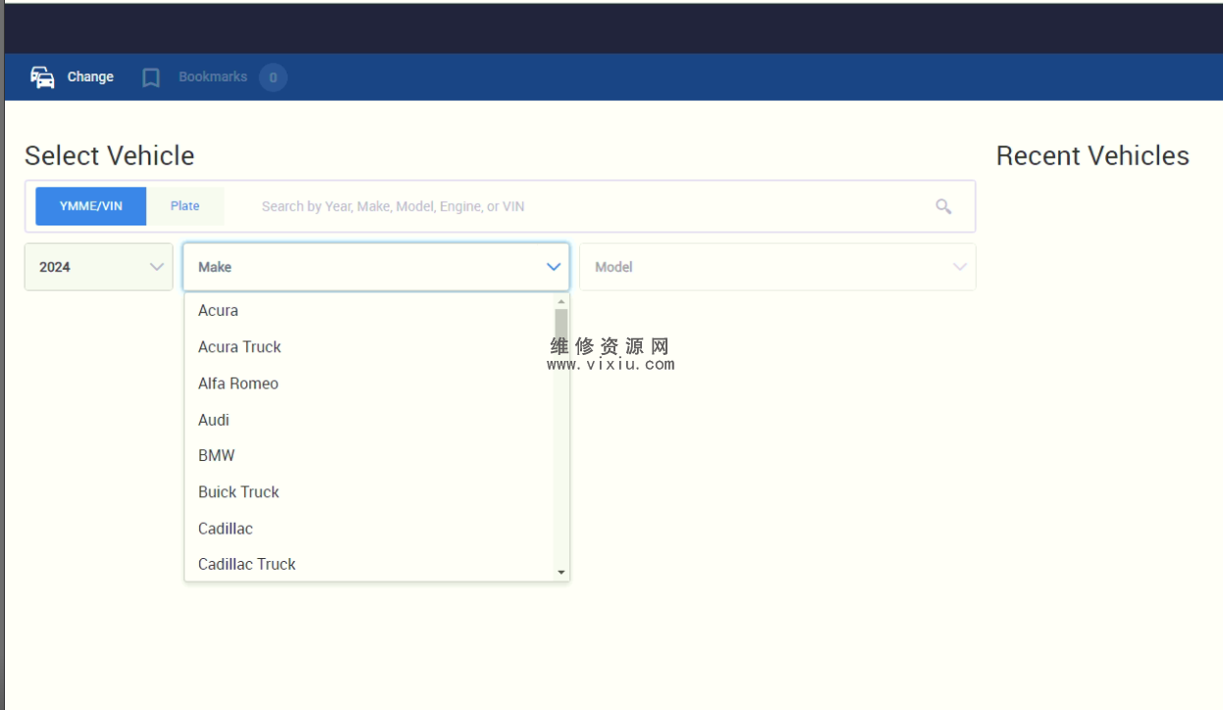Click the Change vehicle car icon

(x=42, y=77)
